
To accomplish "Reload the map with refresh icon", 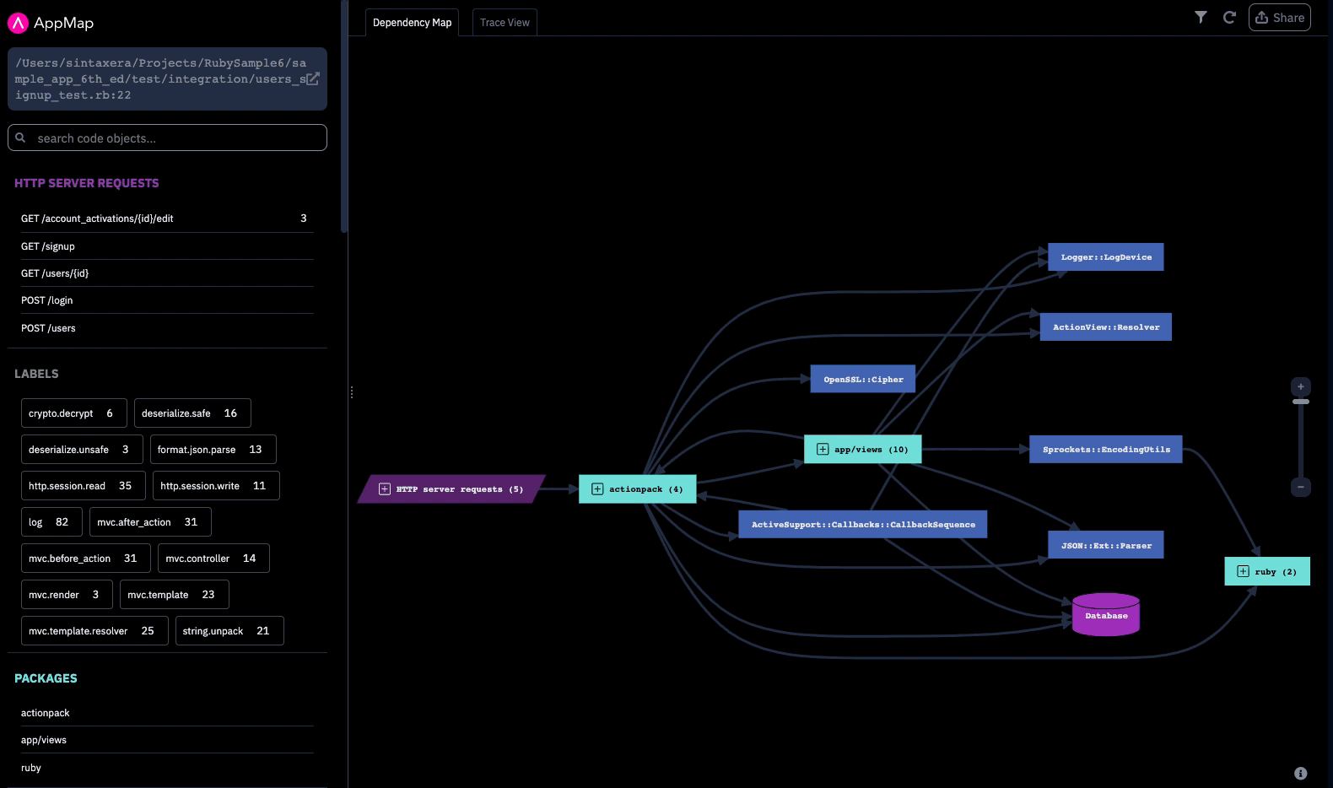I will pyautogui.click(x=1229, y=17).
